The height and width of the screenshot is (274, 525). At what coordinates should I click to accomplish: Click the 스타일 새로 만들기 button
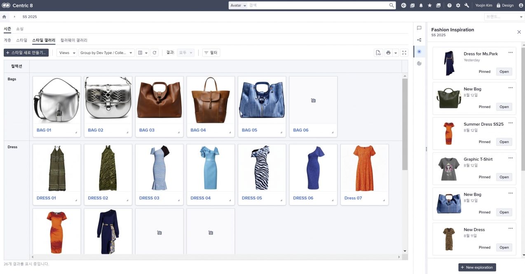pos(26,53)
